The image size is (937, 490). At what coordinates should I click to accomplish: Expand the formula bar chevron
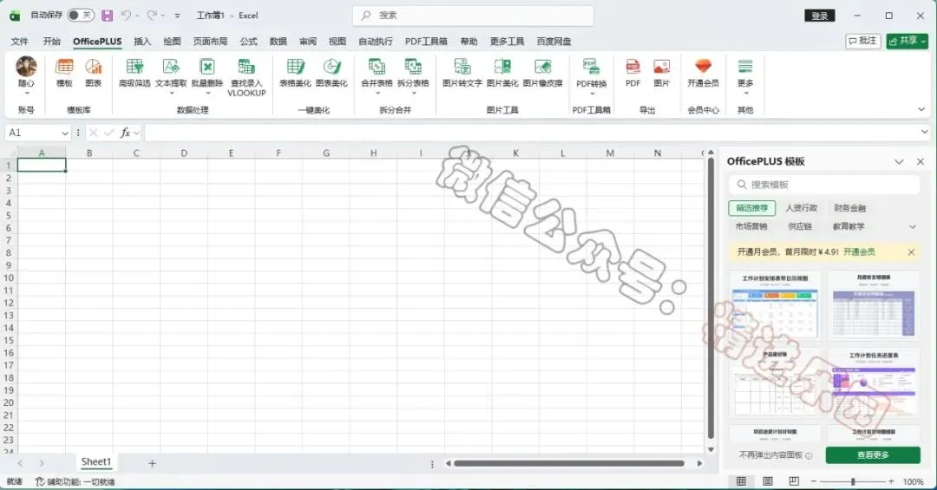pyautogui.click(x=925, y=132)
